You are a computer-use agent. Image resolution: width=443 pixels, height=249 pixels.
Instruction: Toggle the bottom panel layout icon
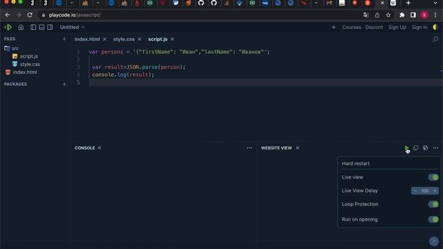point(42,27)
